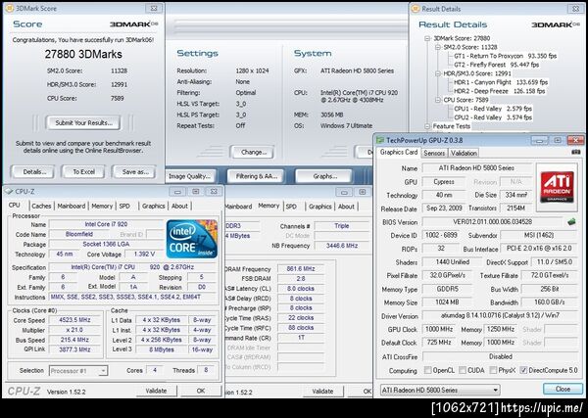Switch to the Validation tab in GPU-Z
Image resolution: width=588 pixels, height=418 pixels.
[464, 153]
